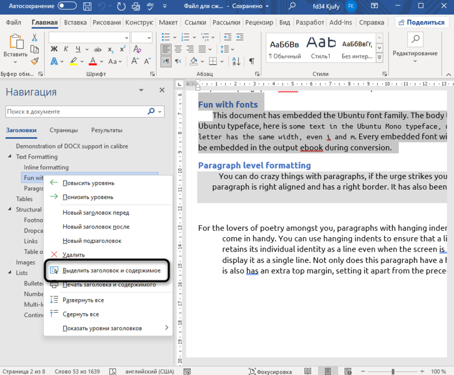The height and width of the screenshot is (375, 454).
Task: Click the Format Painter brush icon
Action: pos(34,62)
